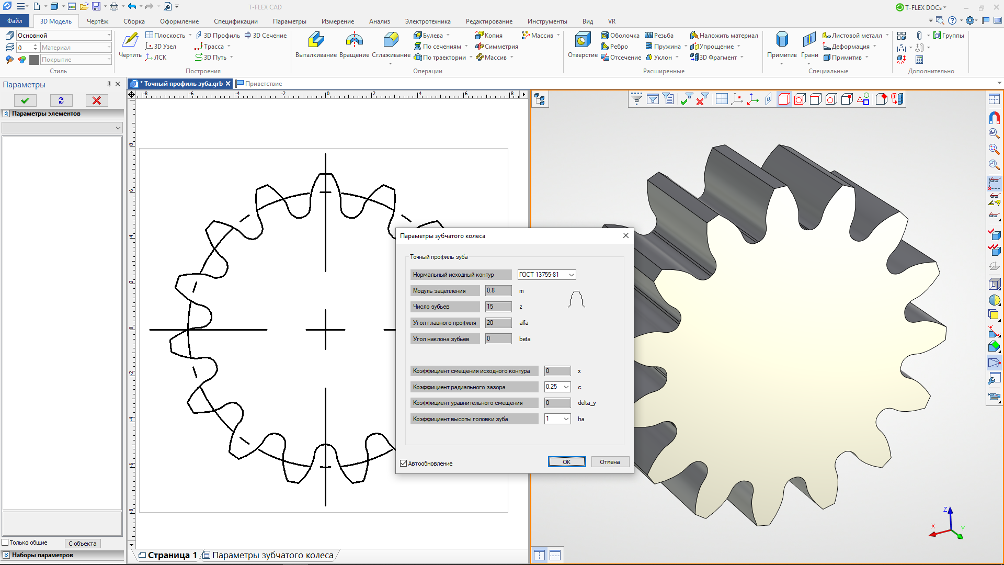Open the ГОСТ 13755-81 contour dropdown
The height and width of the screenshot is (565, 1004).
pos(571,275)
